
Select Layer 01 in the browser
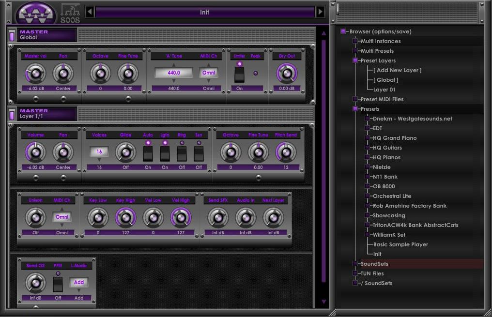(384, 90)
